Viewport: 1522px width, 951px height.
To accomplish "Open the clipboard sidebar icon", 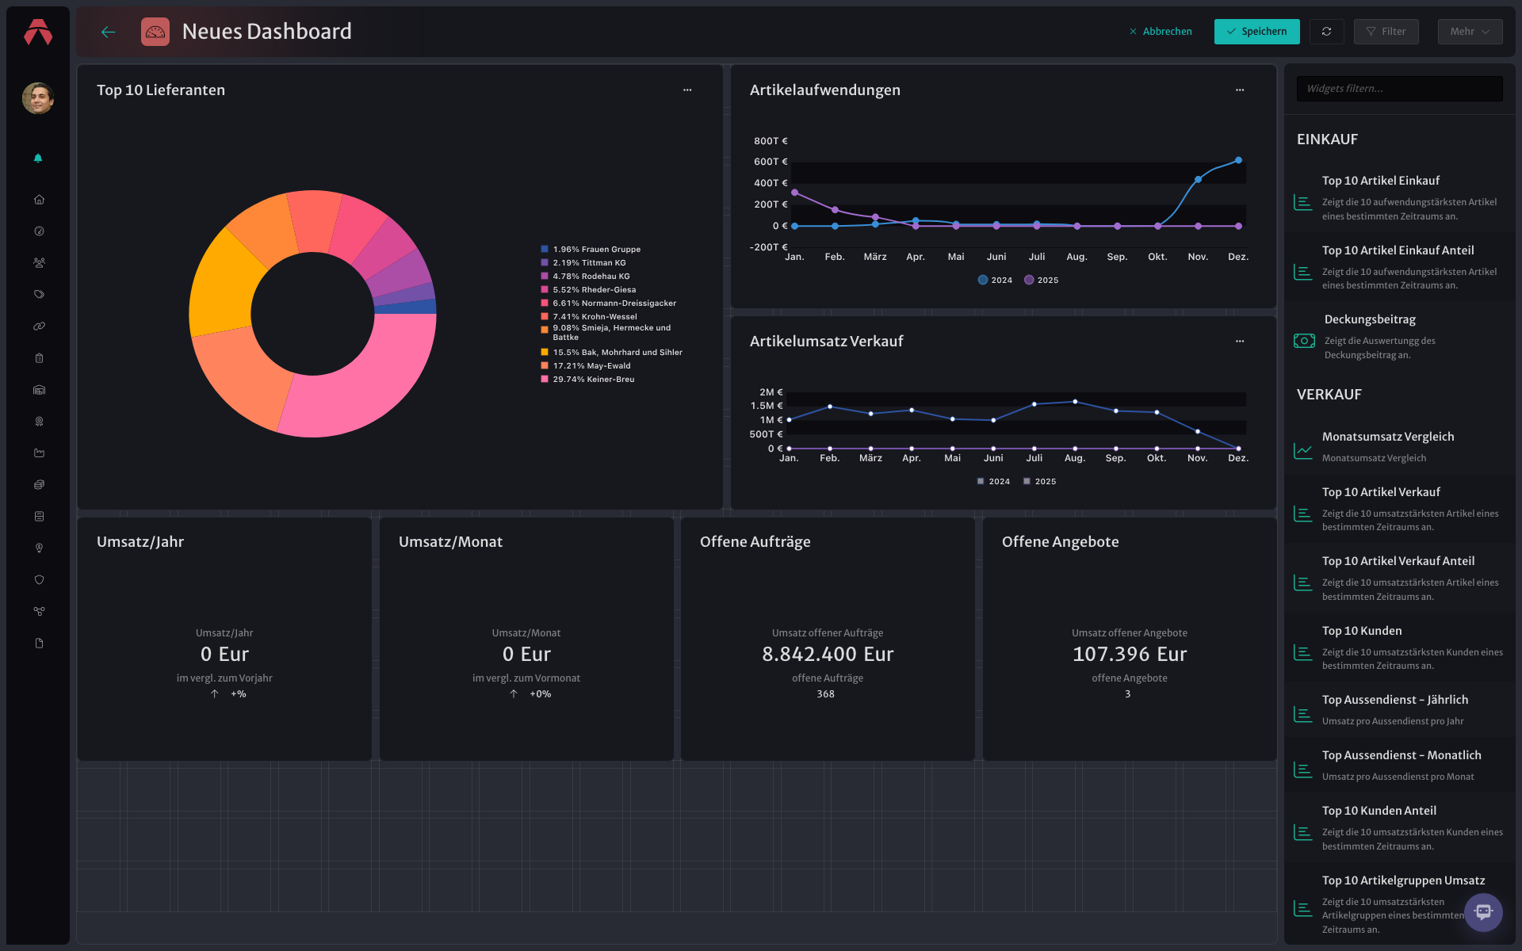I will (x=39, y=358).
